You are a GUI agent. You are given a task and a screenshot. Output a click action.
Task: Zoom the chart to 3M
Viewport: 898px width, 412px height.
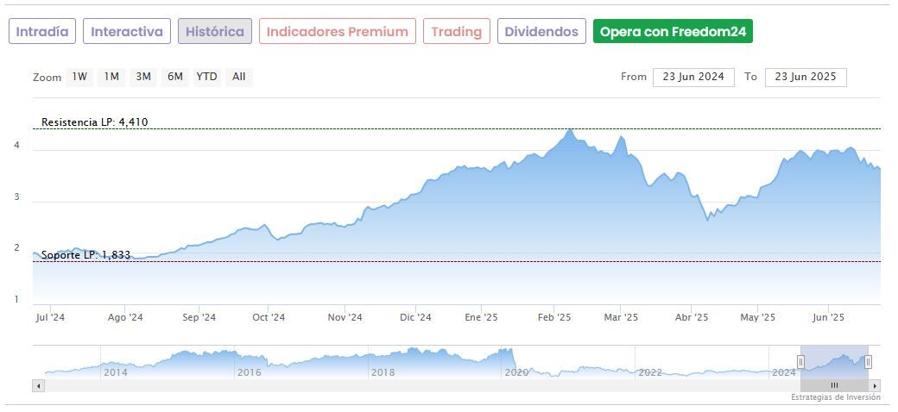coord(143,77)
